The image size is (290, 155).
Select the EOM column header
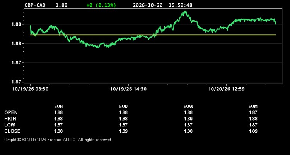coord(253,107)
